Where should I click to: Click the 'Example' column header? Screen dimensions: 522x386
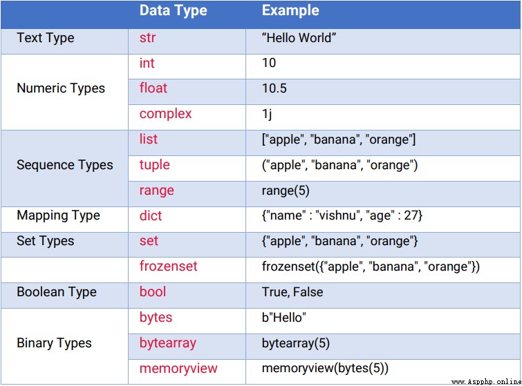290,10
